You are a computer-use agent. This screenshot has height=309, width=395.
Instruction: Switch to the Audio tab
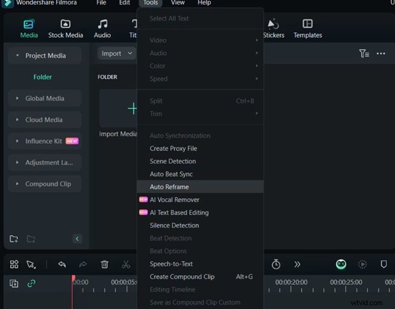coord(102,28)
